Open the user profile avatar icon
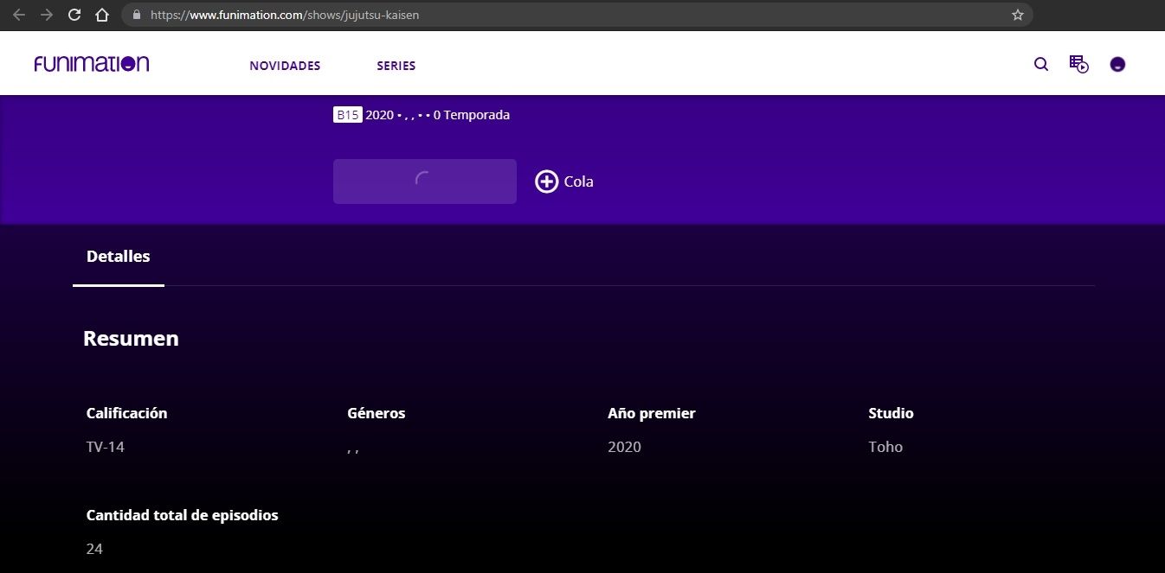The height and width of the screenshot is (573, 1165). click(x=1117, y=64)
